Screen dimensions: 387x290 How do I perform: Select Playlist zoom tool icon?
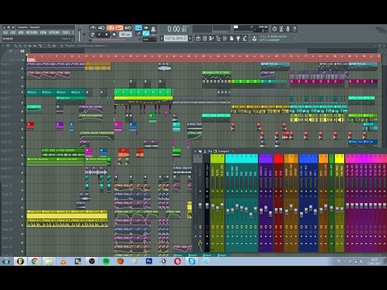49,46
